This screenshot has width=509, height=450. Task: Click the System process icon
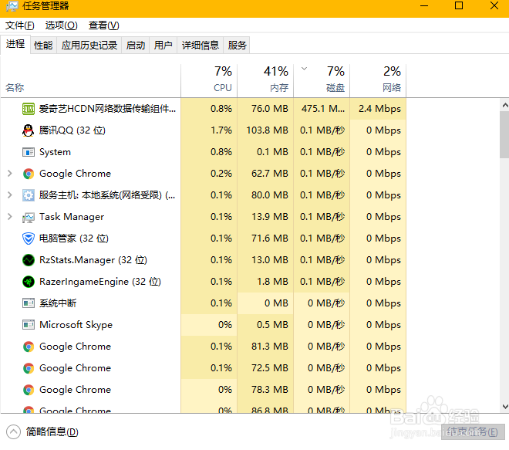tap(29, 152)
